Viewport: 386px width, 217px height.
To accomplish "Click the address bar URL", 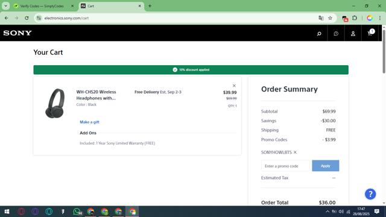I will point(66,18).
